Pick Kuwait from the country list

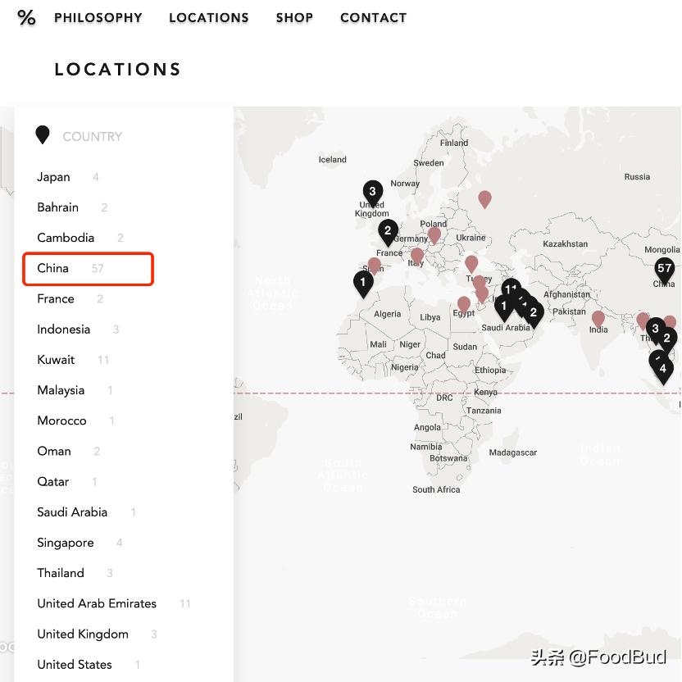click(56, 360)
